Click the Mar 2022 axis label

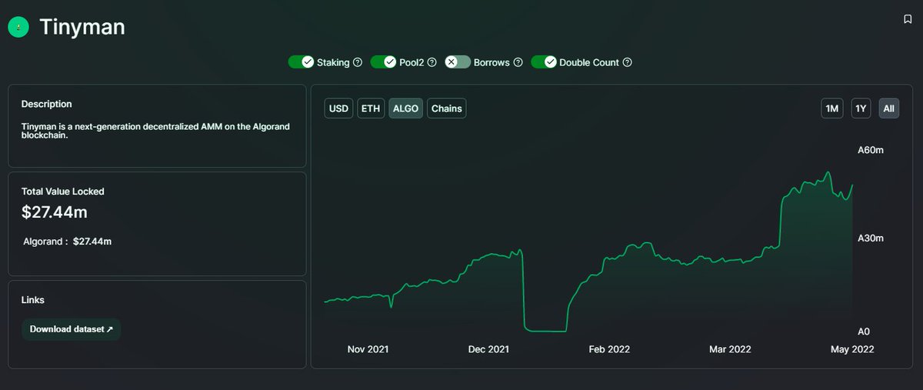pos(730,349)
